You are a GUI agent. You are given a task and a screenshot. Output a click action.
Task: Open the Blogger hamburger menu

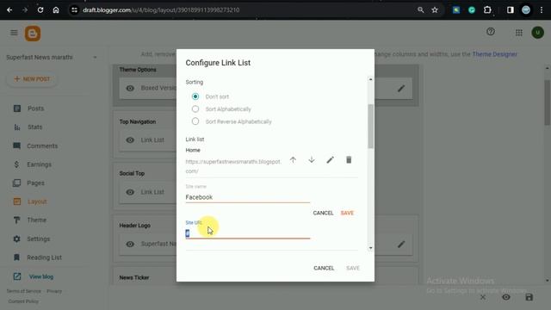coord(14,33)
